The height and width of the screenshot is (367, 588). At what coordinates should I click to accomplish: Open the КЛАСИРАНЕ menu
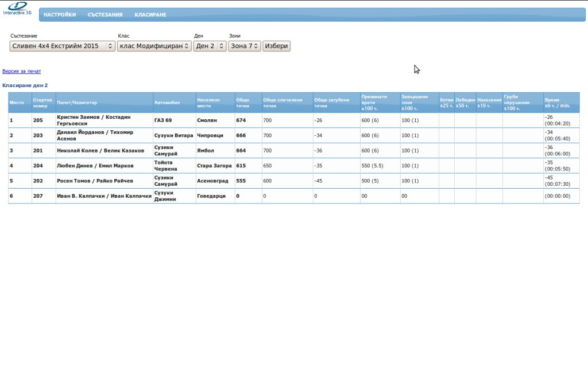click(x=150, y=14)
